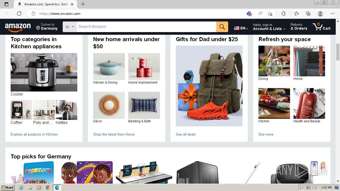Expand Account & Lists menu
This screenshot has height=191, width=340.
[269, 27]
